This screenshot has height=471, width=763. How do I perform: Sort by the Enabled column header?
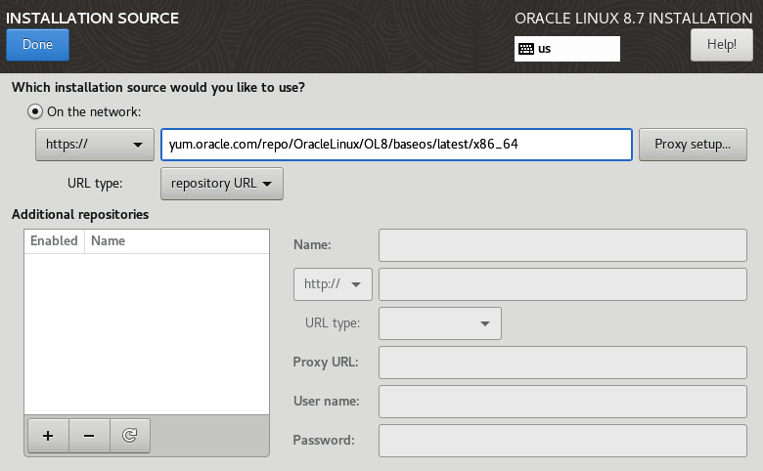(54, 241)
